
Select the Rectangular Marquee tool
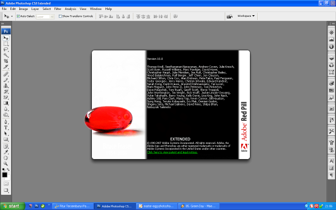point(6,44)
